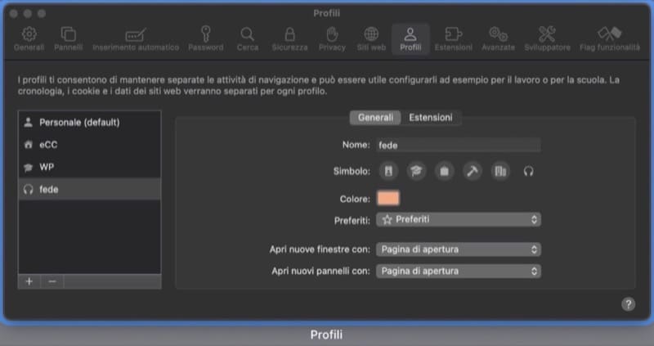Viewport: 654px width, 346px height.
Task: Open the Estensioni toolbar preferences
Action: [454, 38]
